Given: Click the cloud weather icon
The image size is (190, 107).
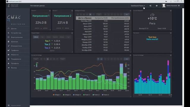Looking at the screenshot, I should click(152, 15).
